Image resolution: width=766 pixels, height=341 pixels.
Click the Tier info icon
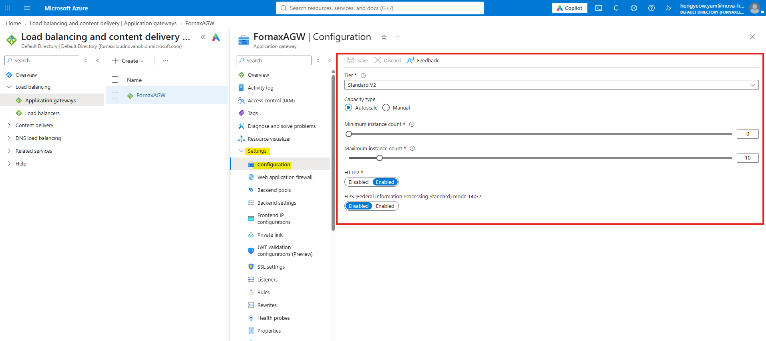click(x=363, y=76)
